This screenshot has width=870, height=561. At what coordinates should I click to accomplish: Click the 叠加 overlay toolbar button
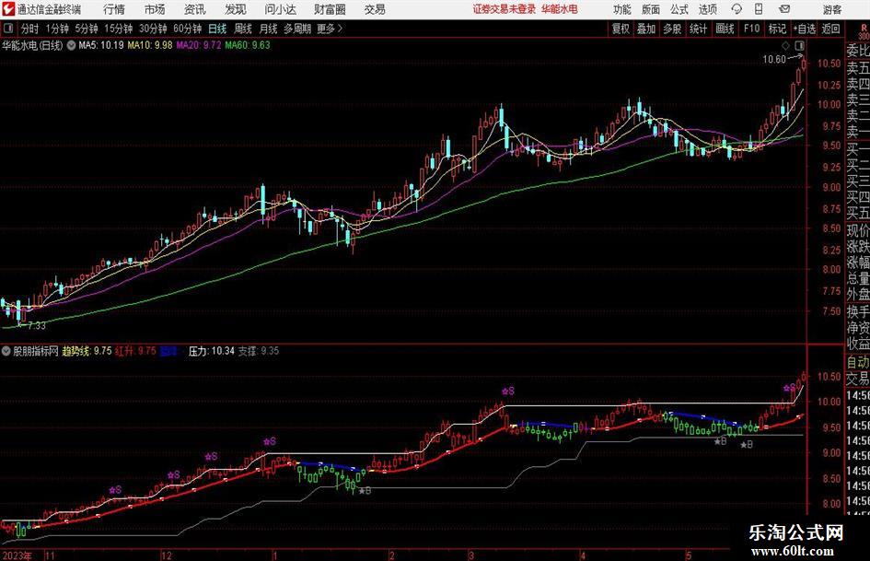[x=646, y=29]
